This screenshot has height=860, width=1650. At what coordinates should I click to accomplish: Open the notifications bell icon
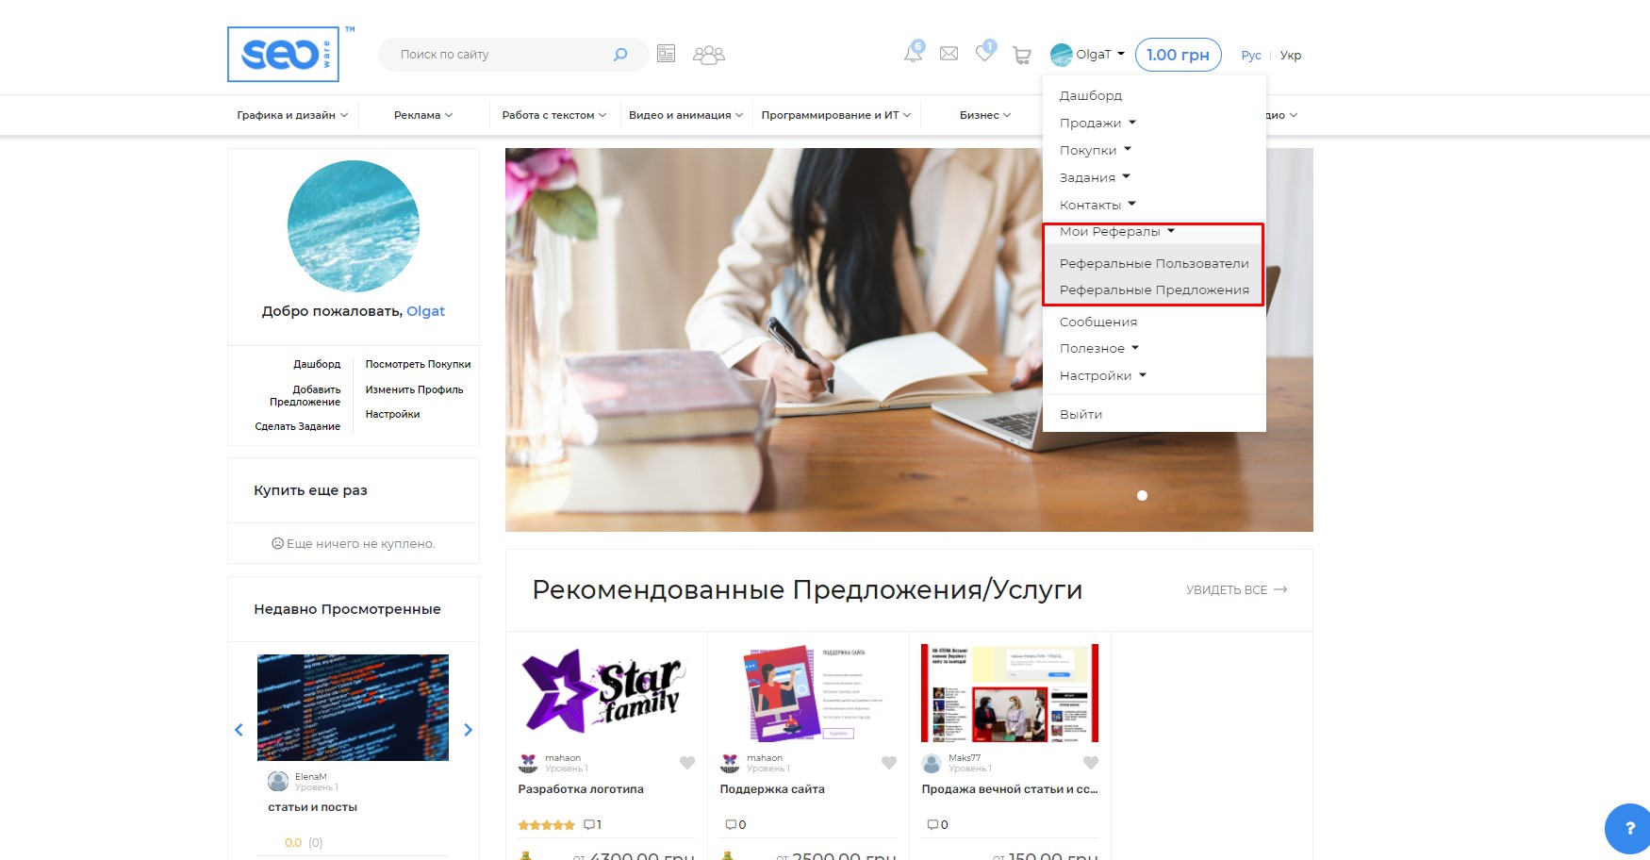[x=913, y=54]
